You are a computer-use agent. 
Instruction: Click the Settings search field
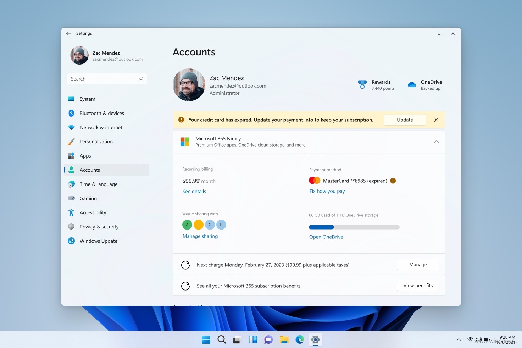pos(107,79)
